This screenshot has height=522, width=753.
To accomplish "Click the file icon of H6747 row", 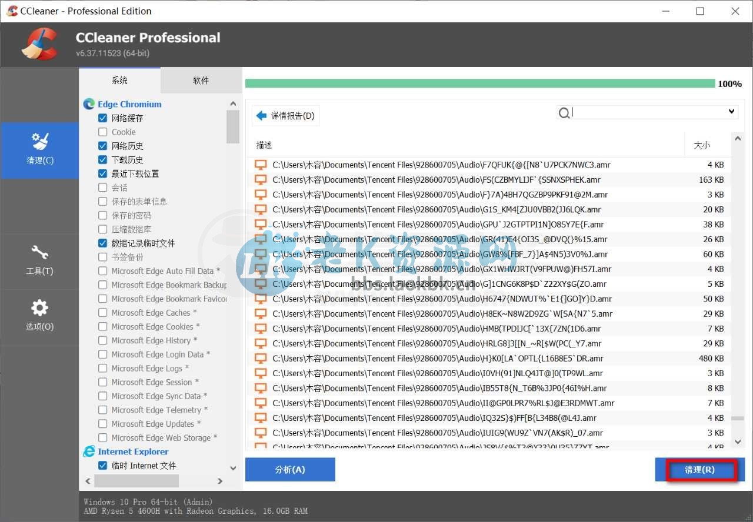I will 260,299.
